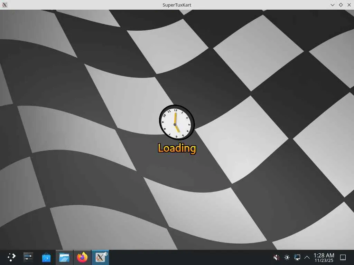
Task: Launch Firefox browser from taskbar
Action: [82, 257]
